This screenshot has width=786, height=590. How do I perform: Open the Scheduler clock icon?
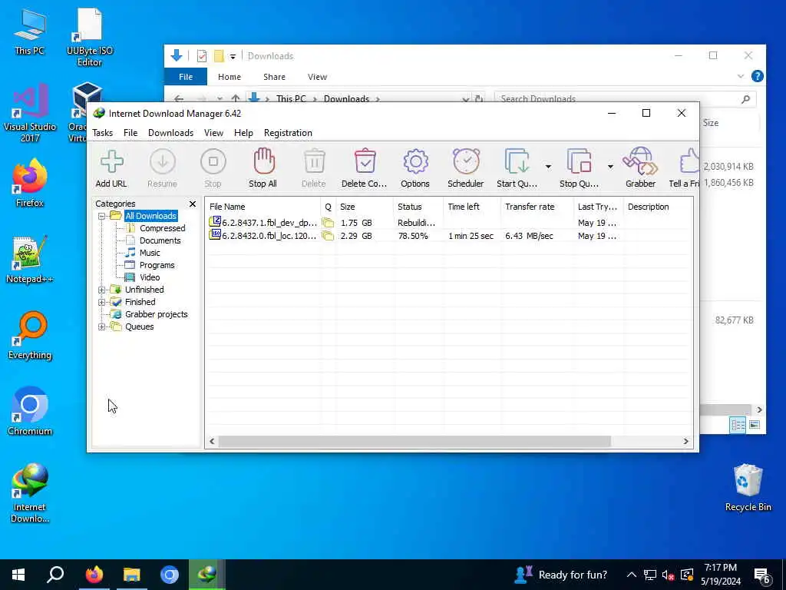(466, 161)
